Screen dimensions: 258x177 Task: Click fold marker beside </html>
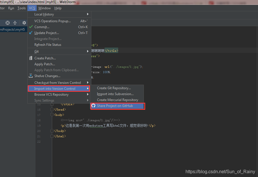pyautogui.click(x=52, y=136)
